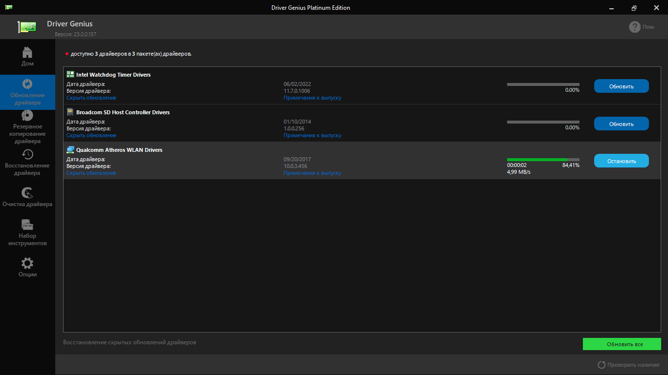Open Набор инструментов toolbox
This screenshot has height=375, width=668.
pos(27,232)
